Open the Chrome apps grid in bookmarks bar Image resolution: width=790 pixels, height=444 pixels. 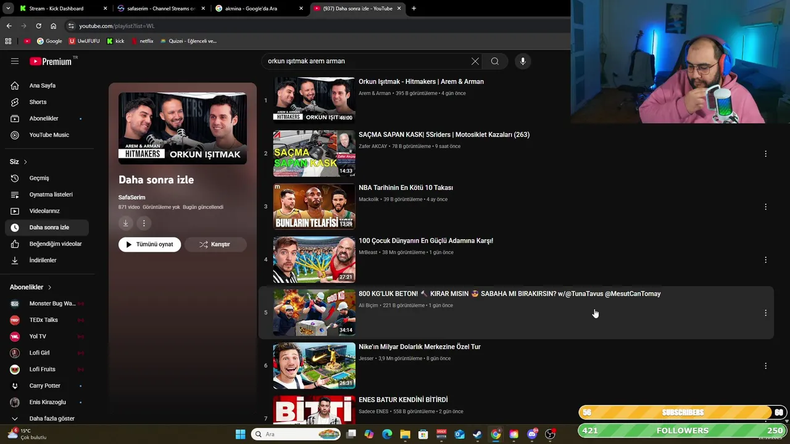point(8,41)
